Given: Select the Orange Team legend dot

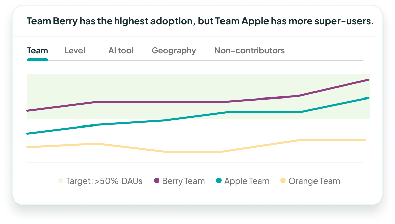Looking at the screenshot, I should [x=284, y=181].
